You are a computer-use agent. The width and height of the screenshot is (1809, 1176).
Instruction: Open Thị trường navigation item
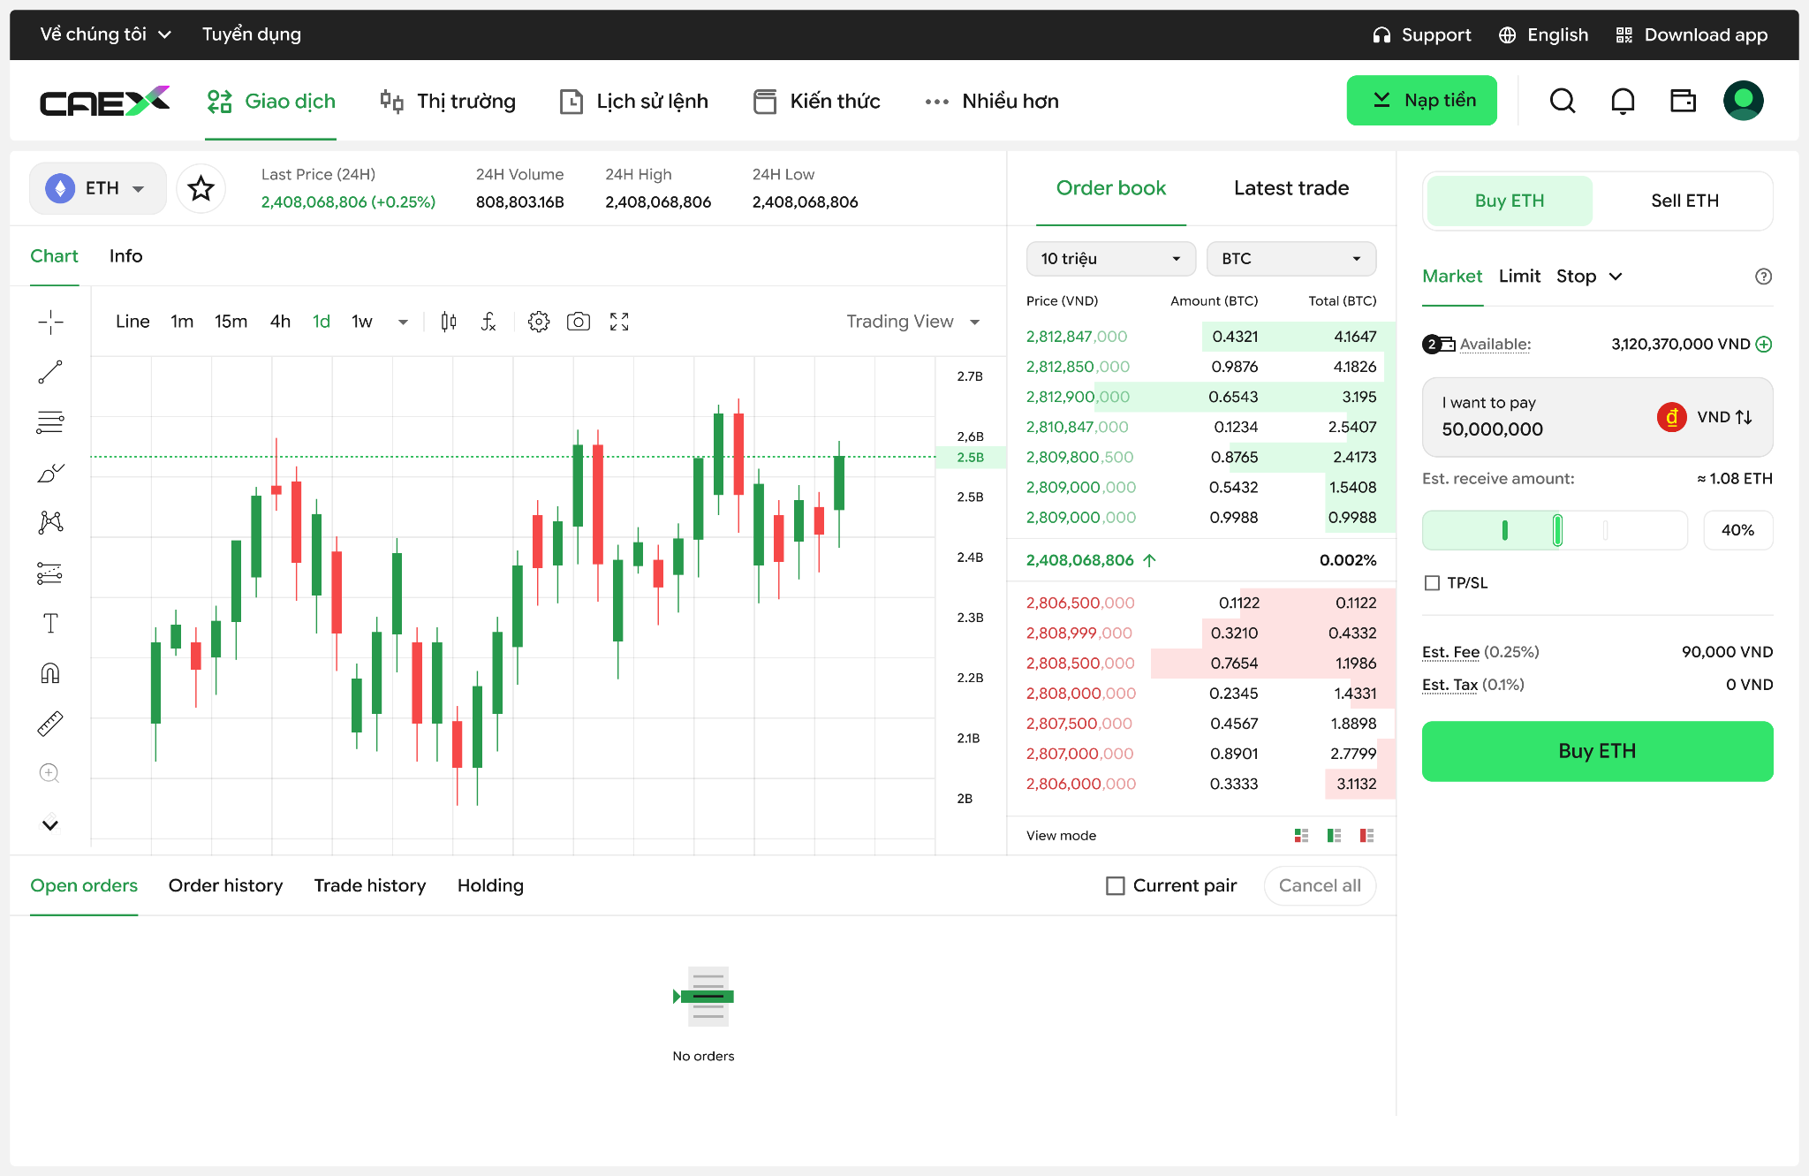(x=448, y=102)
